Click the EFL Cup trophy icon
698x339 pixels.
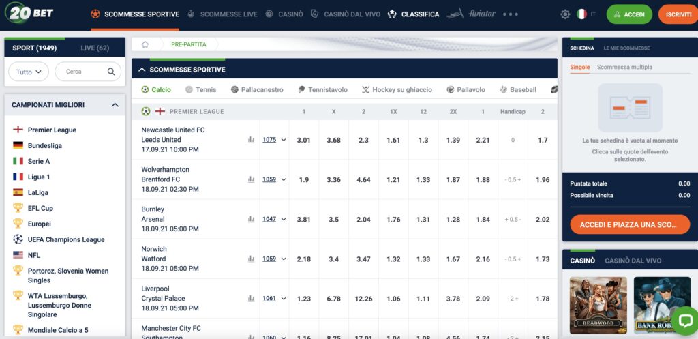pyautogui.click(x=18, y=208)
